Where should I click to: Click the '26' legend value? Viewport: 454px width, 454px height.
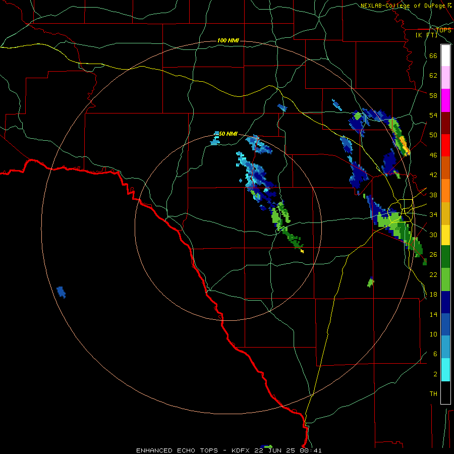(433, 255)
